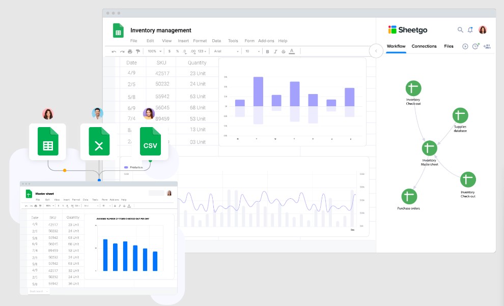Click the Excel file card
This screenshot has width=504, height=306.
pyautogui.click(x=99, y=142)
